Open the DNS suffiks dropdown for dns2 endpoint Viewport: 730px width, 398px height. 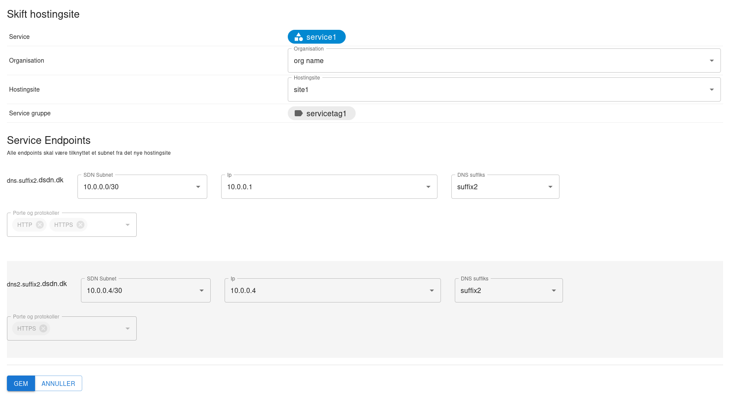point(553,290)
